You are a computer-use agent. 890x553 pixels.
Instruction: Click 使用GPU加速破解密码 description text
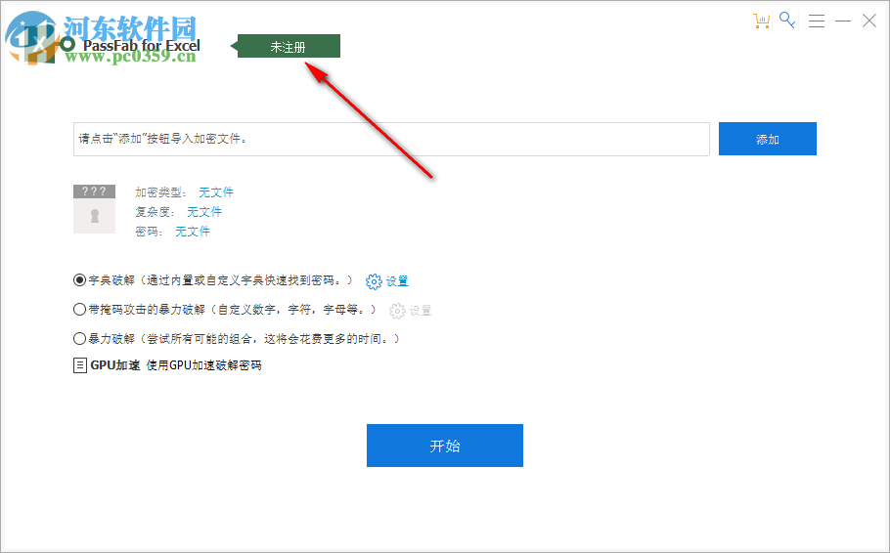(203, 365)
